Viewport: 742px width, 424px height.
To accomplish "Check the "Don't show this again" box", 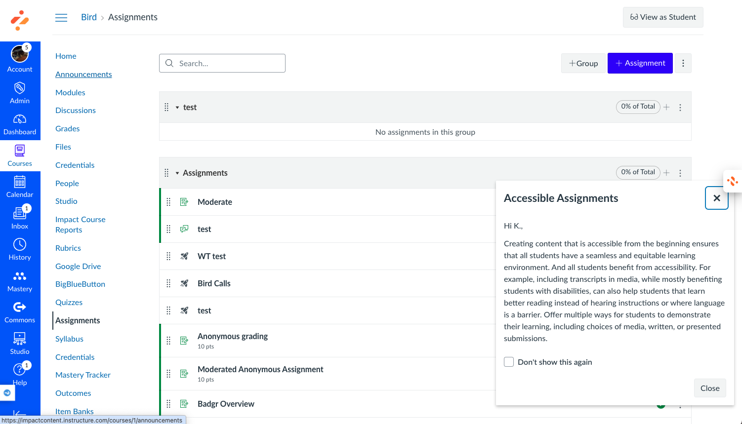I will pos(509,362).
